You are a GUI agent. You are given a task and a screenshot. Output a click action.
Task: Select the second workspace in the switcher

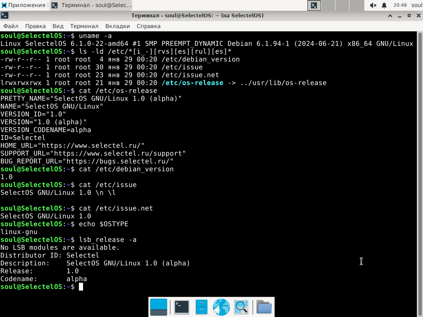(x=328, y=5)
